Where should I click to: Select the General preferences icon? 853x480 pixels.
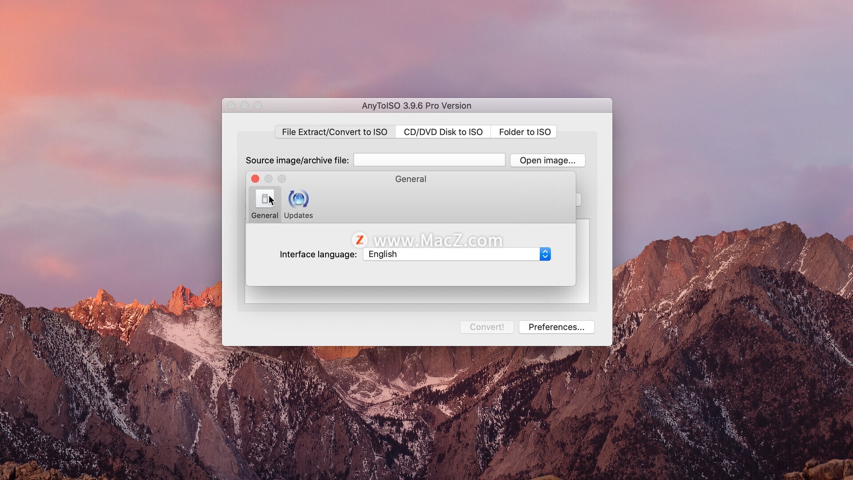coord(265,204)
